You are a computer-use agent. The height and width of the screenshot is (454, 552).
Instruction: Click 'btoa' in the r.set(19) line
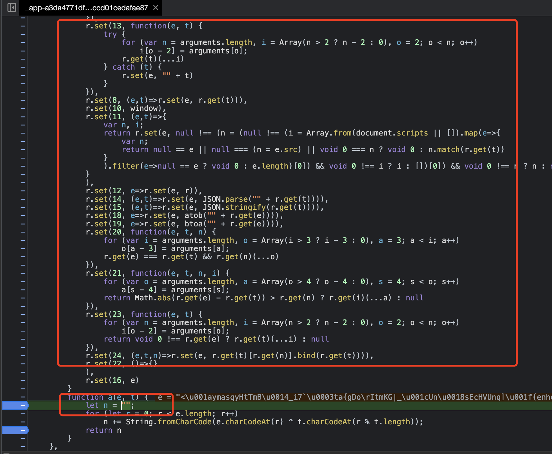coord(194,224)
